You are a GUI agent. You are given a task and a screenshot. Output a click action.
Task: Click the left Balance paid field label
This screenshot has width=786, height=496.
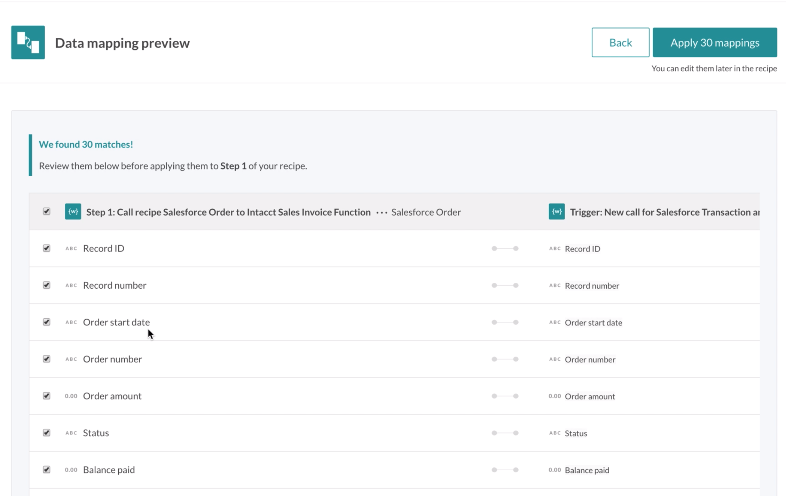(109, 470)
